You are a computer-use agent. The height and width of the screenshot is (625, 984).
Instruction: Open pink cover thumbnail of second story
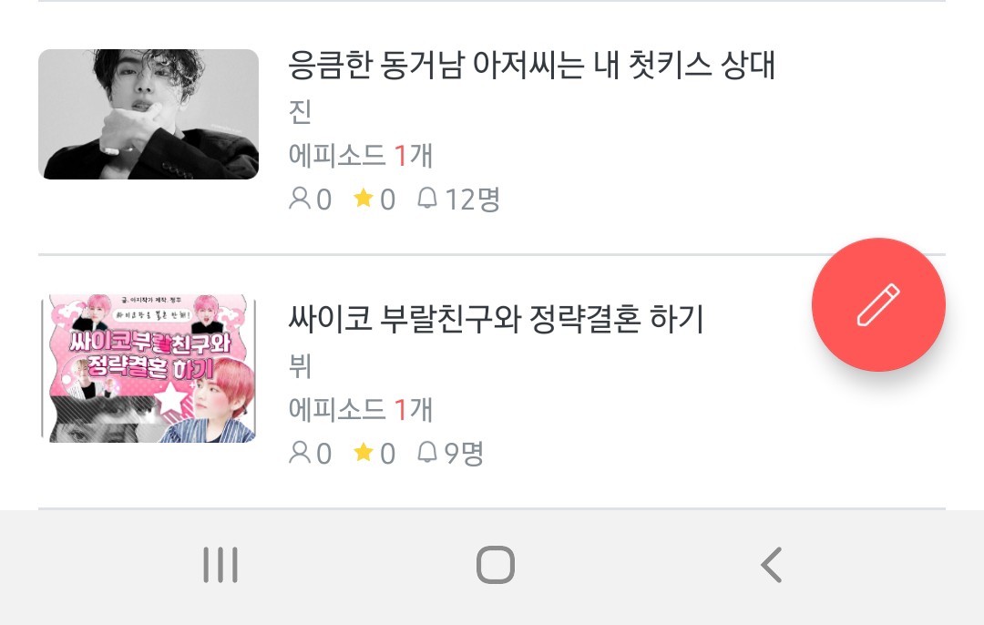pyautogui.click(x=149, y=369)
